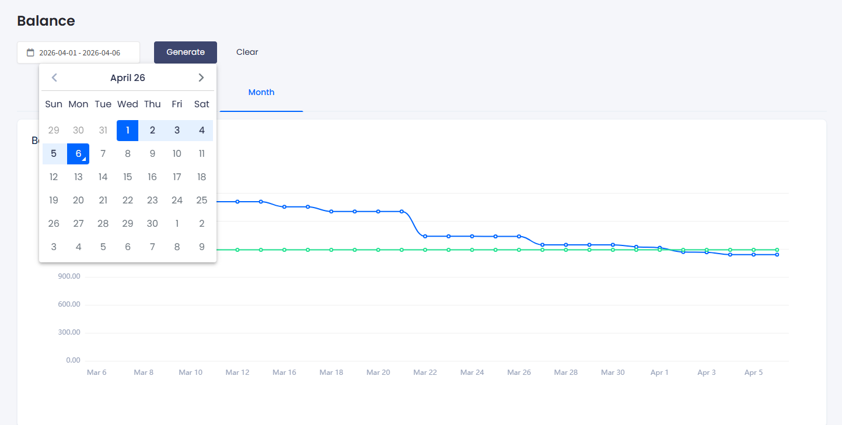The image size is (842, 425).
Task: Click the 900.00 axis label on the chart
Action: (x=68, y=276)
